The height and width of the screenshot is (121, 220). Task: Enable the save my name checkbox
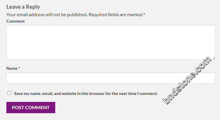(10, 93)
